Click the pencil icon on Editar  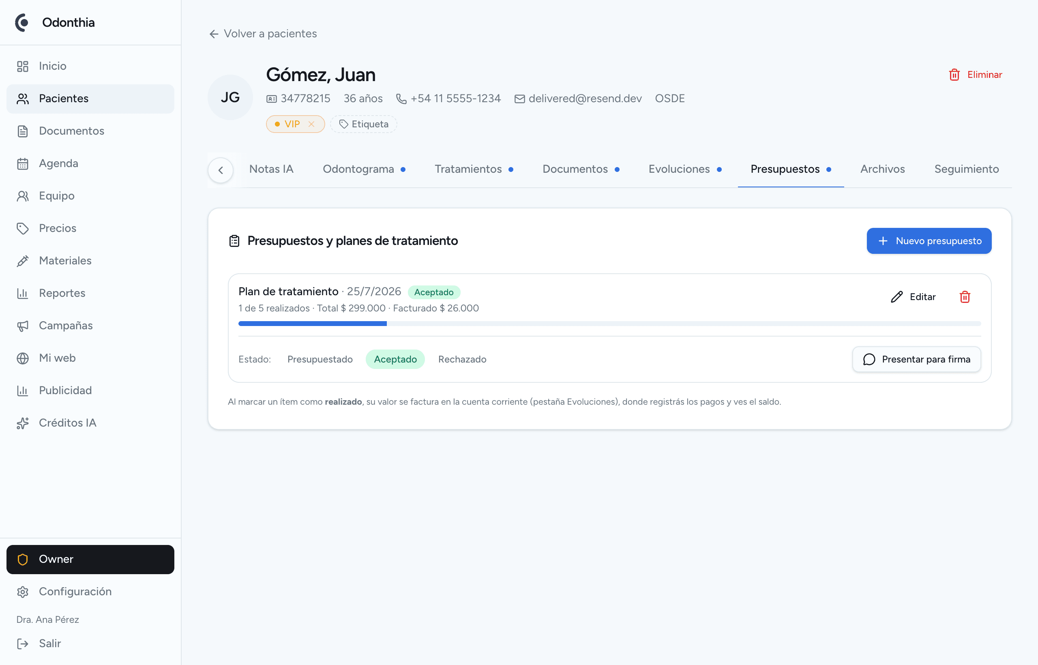(x=896, y=297)
